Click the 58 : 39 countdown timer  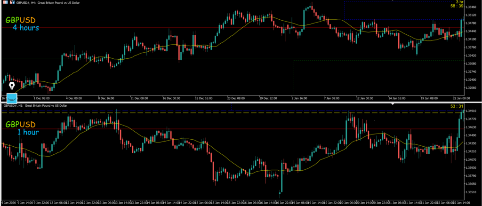458,6
